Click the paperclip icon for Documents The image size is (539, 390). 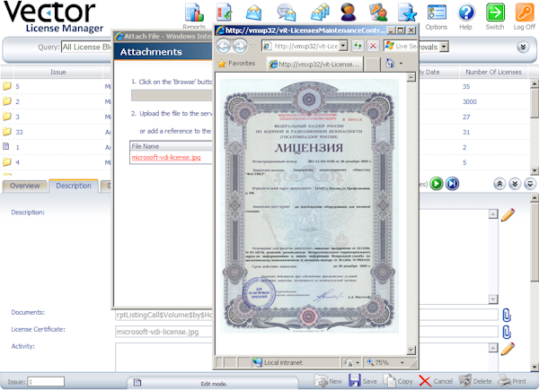507,315
